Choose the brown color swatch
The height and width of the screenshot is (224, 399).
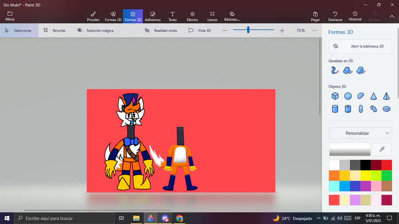[x=387, y=186]
